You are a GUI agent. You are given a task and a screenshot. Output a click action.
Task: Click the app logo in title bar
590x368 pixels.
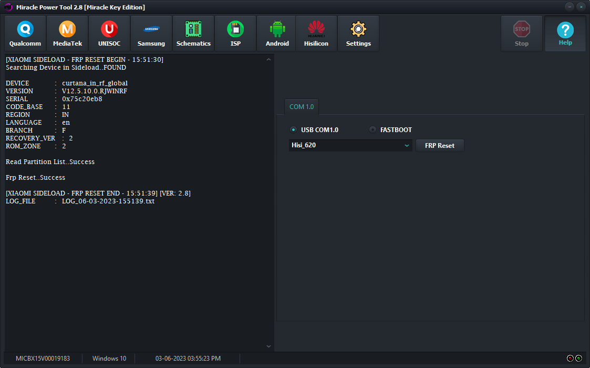coord(8,7)
